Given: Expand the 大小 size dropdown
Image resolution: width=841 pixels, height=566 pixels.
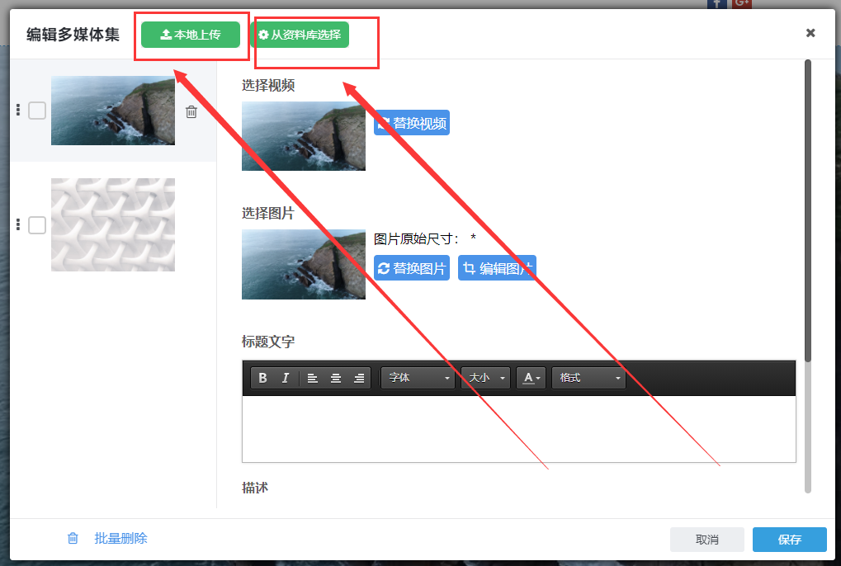Looking at the screenshot, I should [x=485, y=378].
